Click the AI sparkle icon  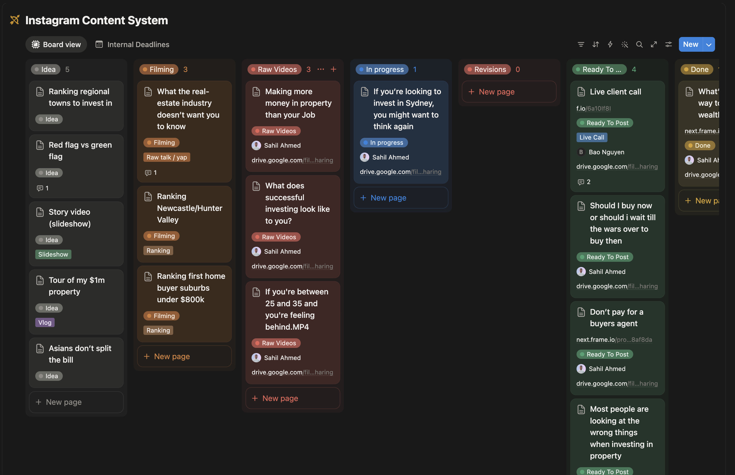click(625, 44)
